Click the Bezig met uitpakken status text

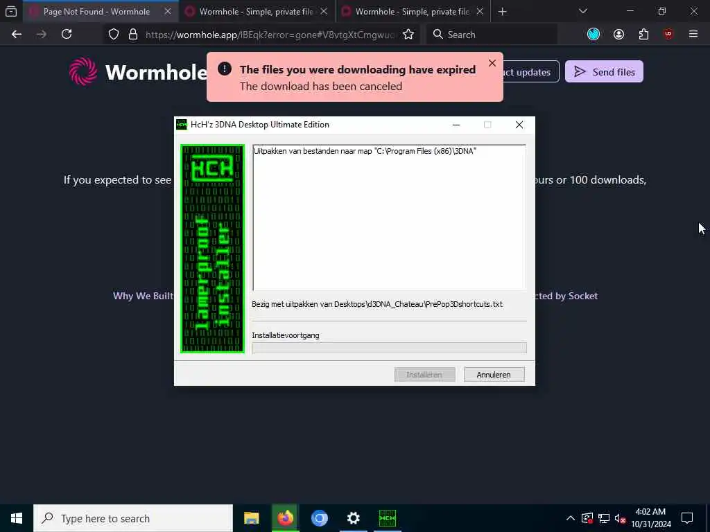[377, 305]
